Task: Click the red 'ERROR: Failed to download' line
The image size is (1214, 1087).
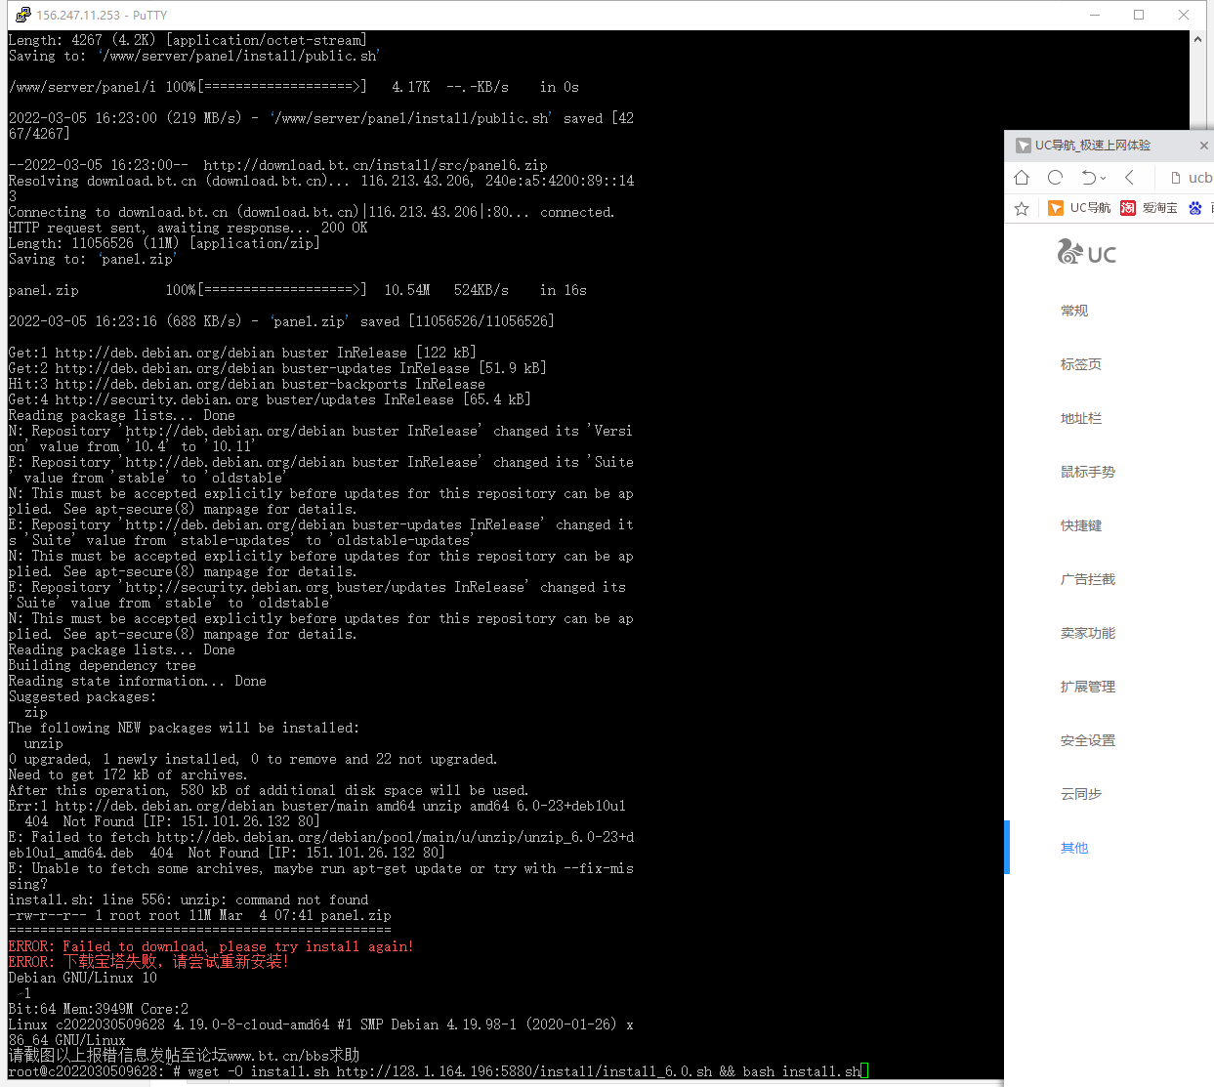Action: (211, 946)
